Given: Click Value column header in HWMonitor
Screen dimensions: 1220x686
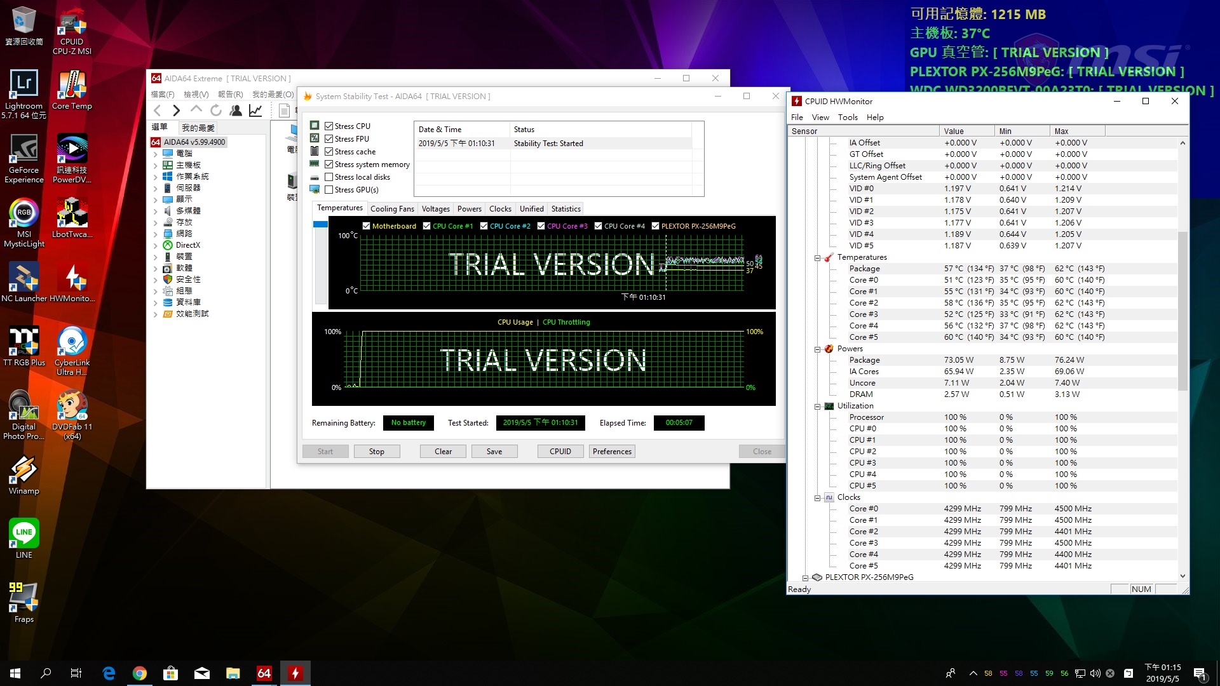Looking at the screenshot, I should 966,131.
